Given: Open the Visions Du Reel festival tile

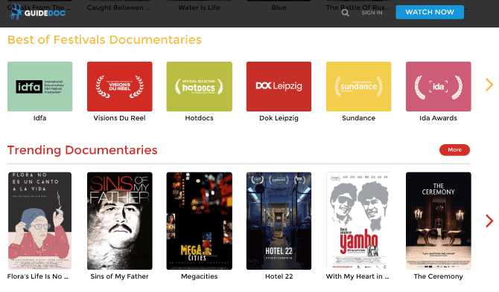Looking at the screenshot, I should (120, 86).
